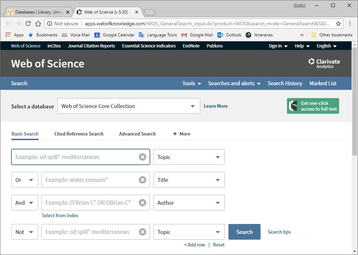
Task: Click the Clarivate Analytics logo
Action: pos(324,63)
